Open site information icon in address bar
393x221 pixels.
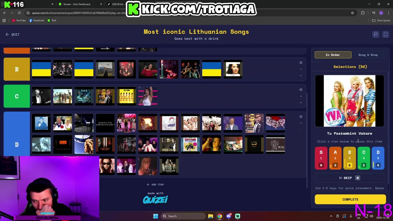pos(28,13)
